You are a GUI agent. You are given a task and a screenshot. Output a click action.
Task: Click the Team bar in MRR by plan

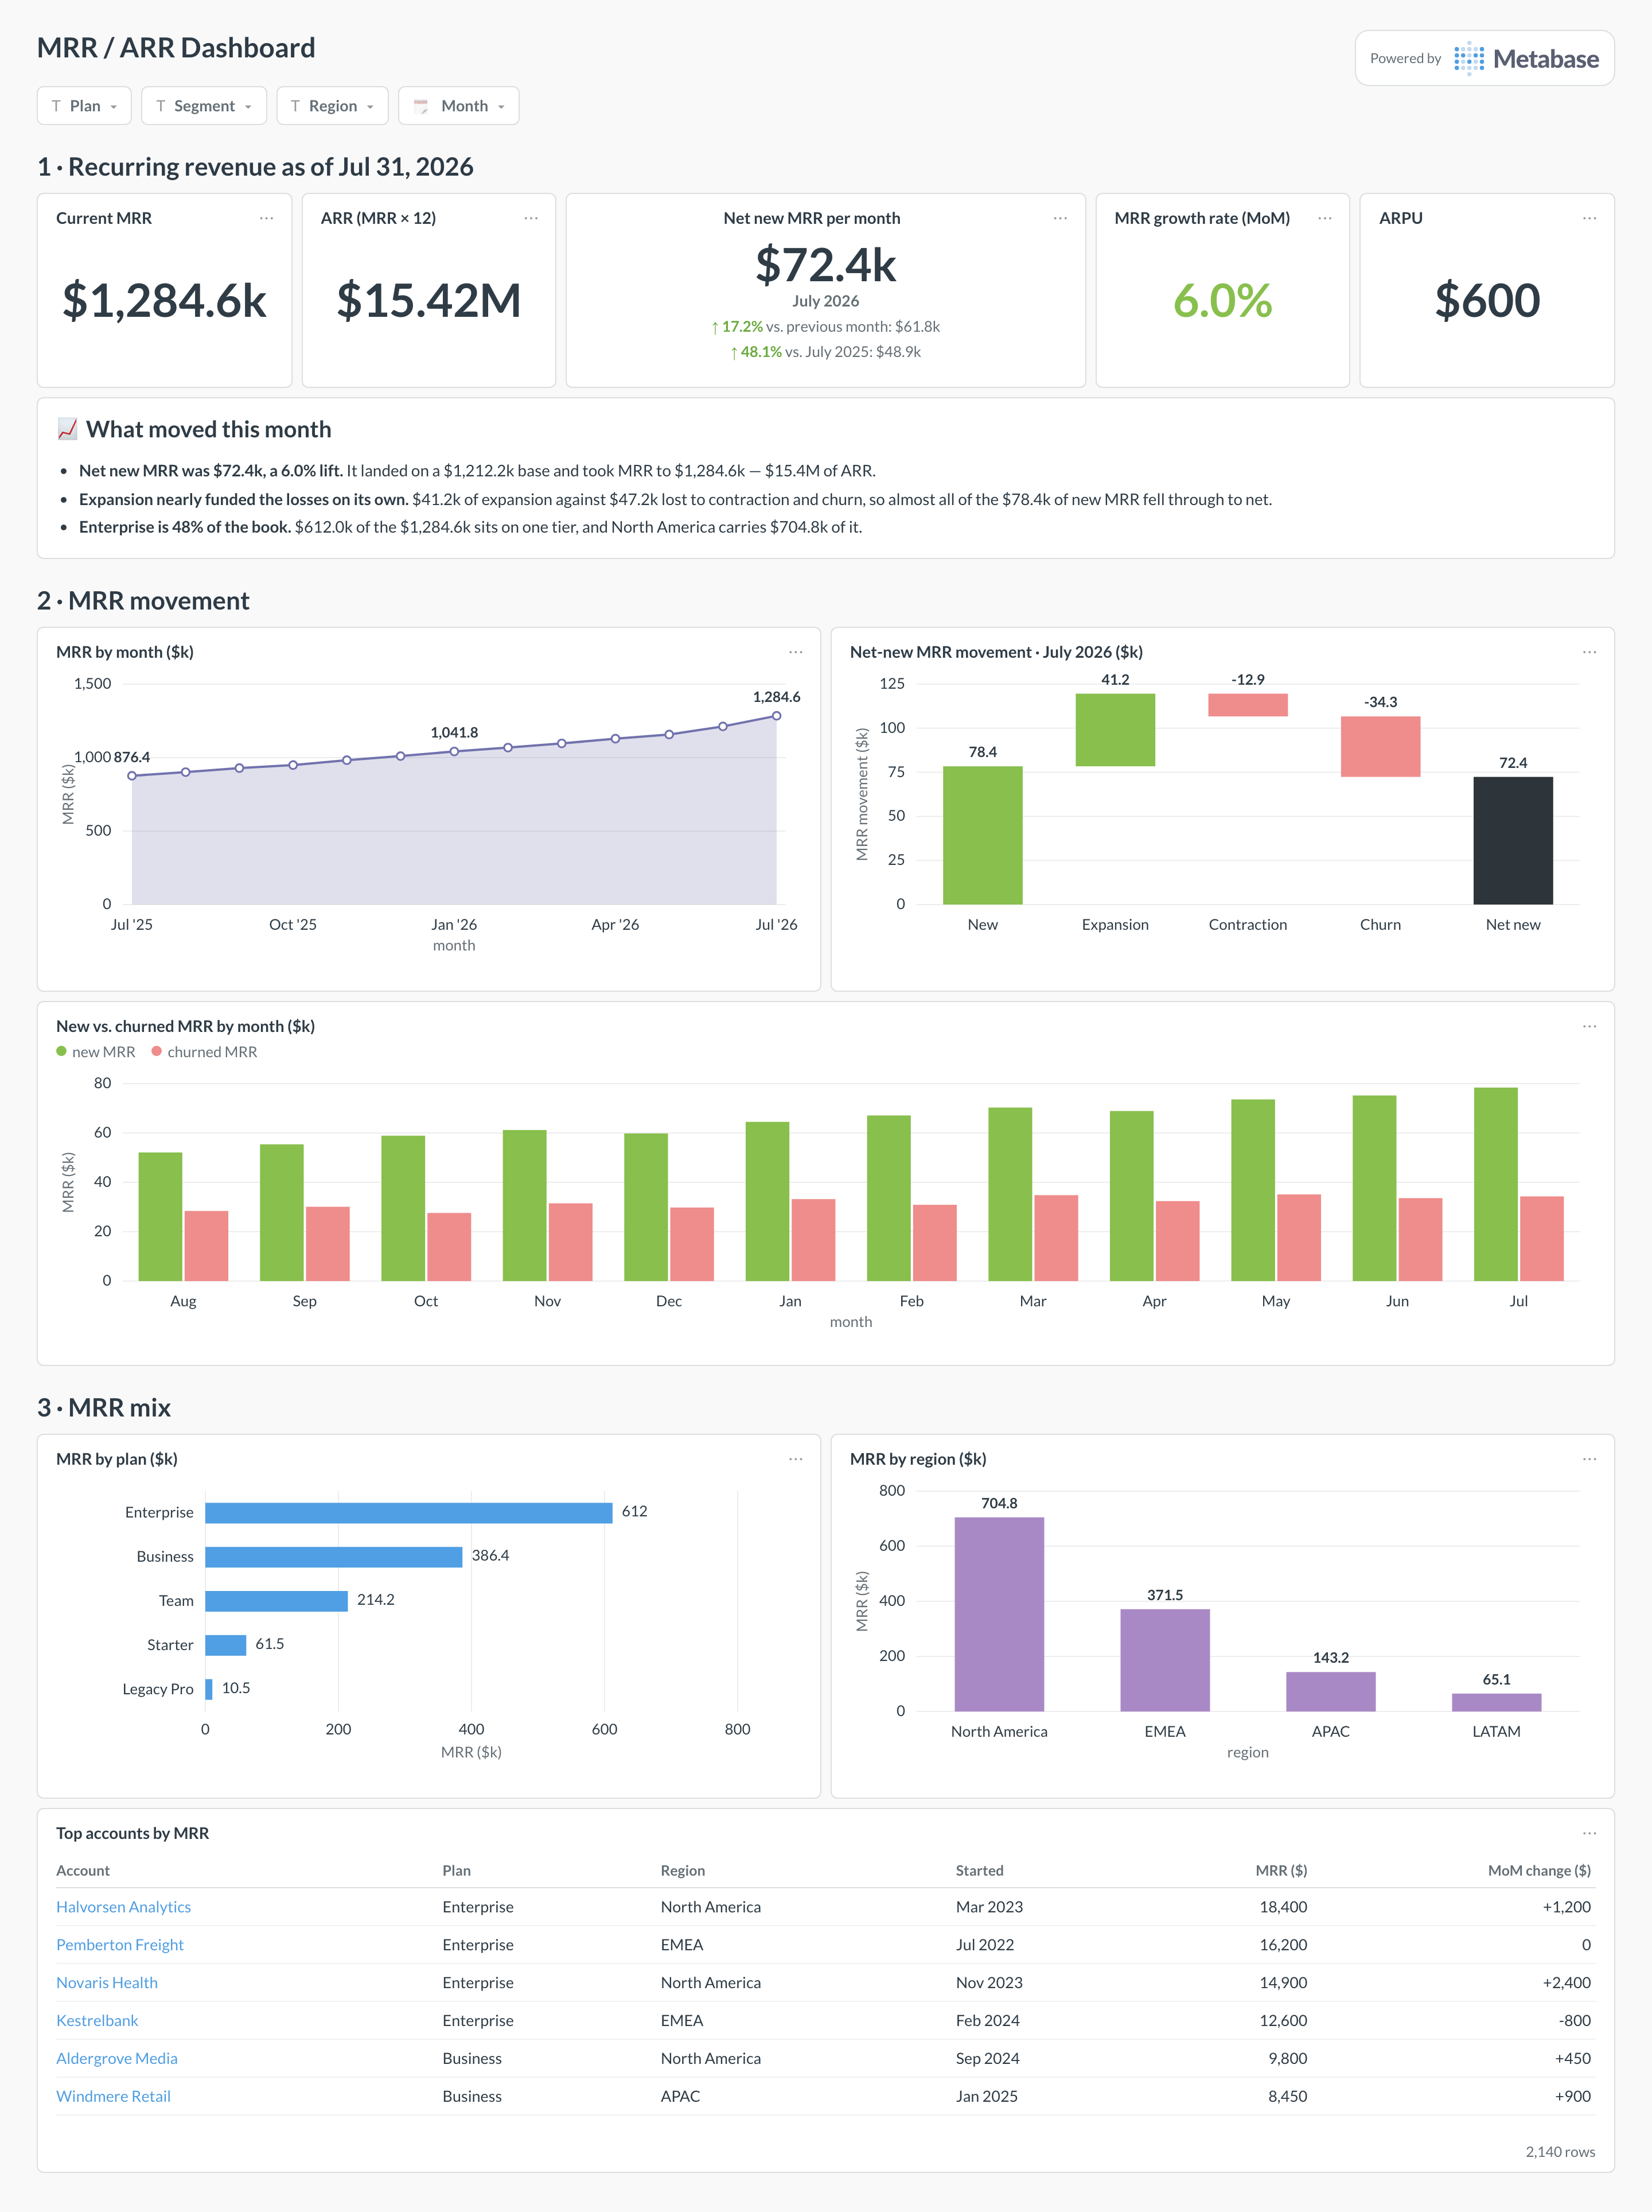click(x=277, y=1601)
